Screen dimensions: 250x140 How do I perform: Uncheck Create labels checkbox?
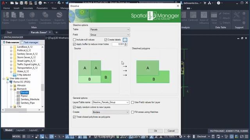106,40
